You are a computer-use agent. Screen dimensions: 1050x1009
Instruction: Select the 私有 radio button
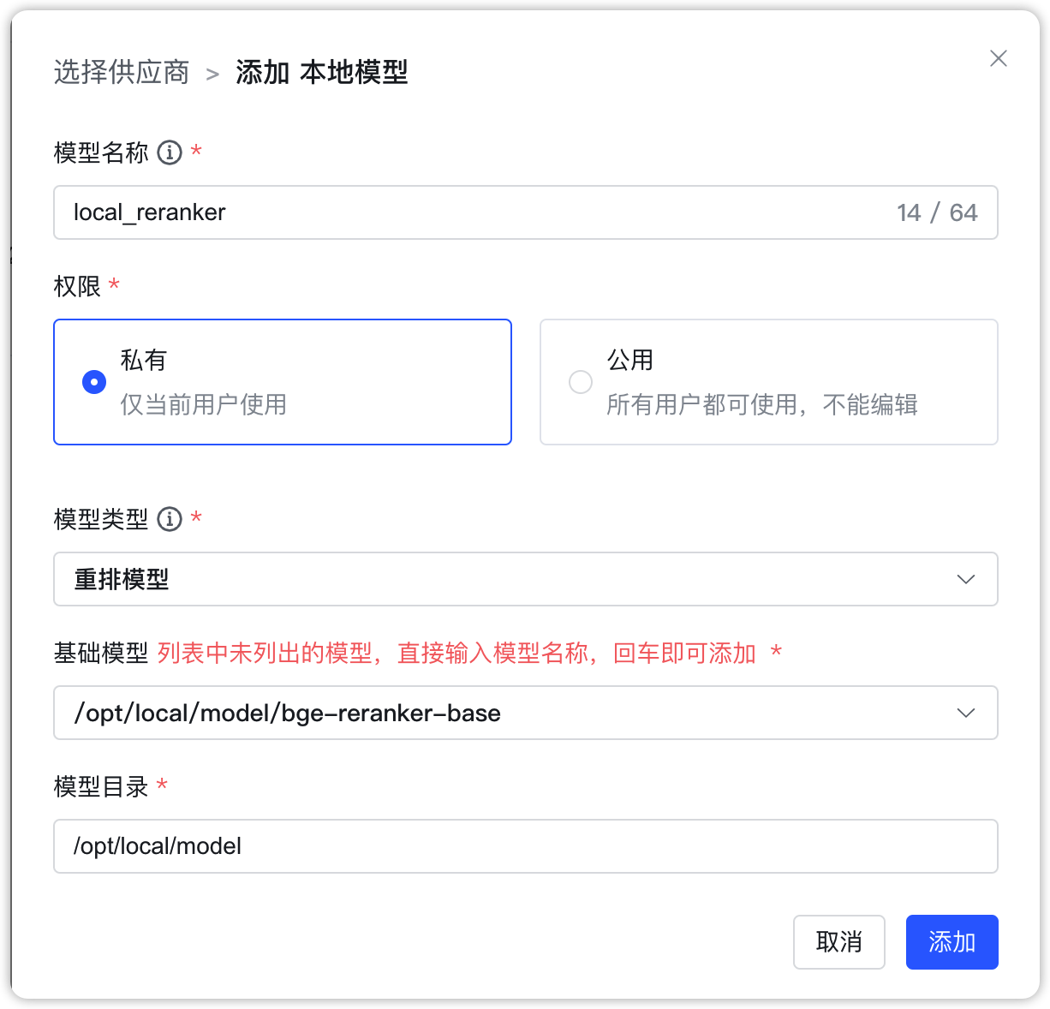point(94,382)
